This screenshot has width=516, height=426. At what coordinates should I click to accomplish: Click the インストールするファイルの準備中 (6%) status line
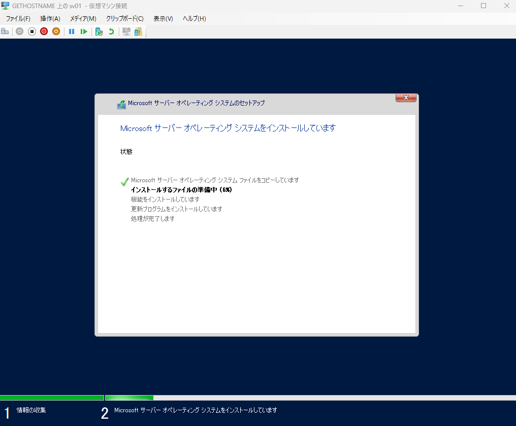(181, 190)
